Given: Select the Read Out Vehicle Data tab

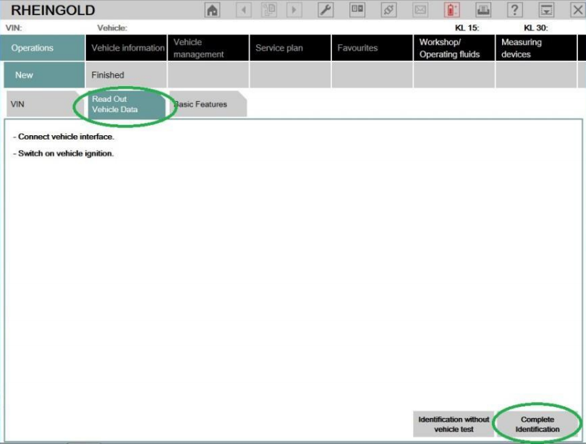Looking at the screenshot, I should [x=127, y=104].
